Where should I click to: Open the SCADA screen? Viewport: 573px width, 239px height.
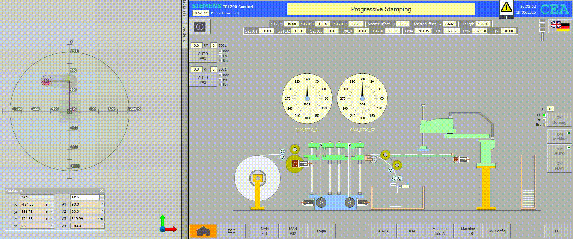tap(382, 231)
